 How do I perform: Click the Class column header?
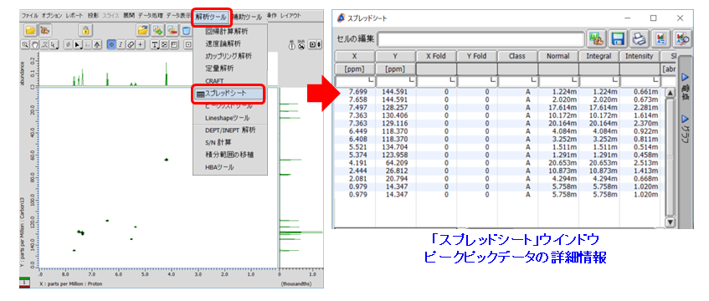(517, 57)
